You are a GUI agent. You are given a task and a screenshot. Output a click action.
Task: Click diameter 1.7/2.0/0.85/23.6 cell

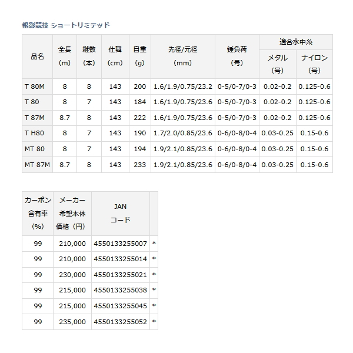pyautogui.click(x=183, y=134)
